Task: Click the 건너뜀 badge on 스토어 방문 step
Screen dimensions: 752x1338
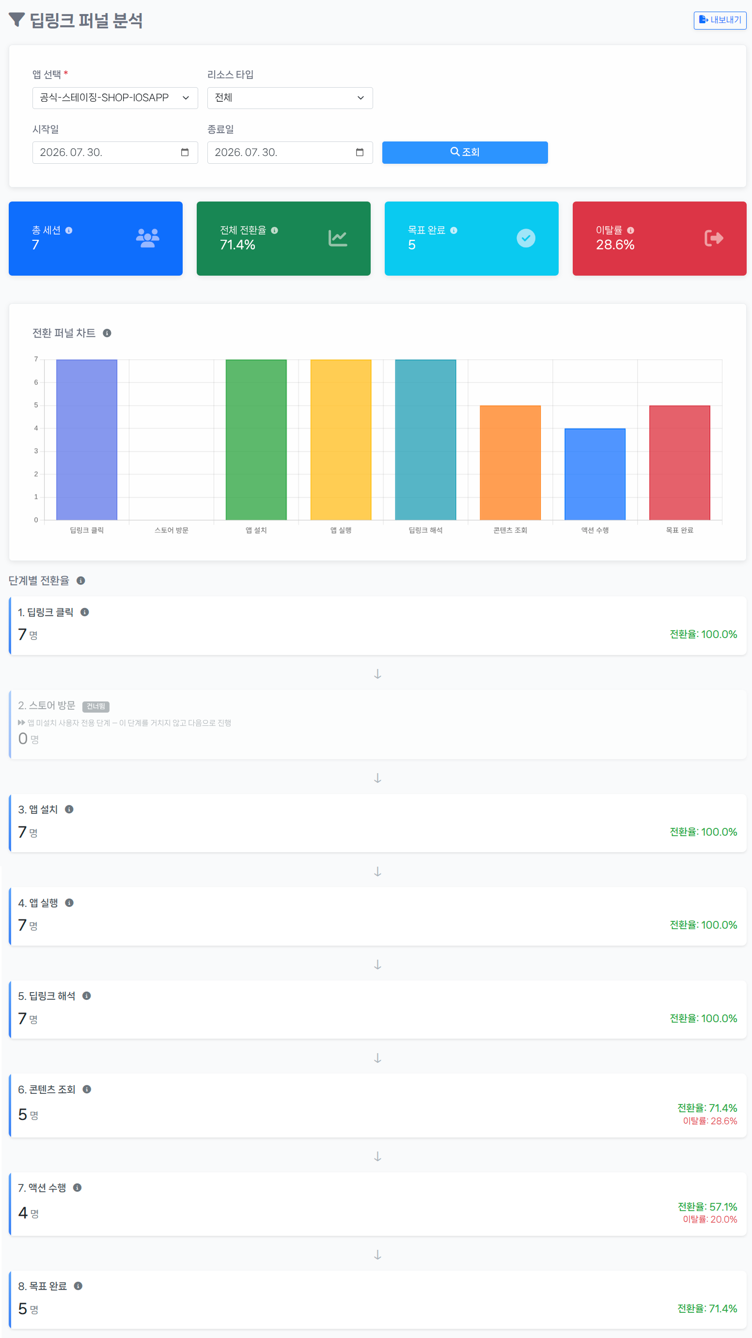Action: click(x=95, y=706)
